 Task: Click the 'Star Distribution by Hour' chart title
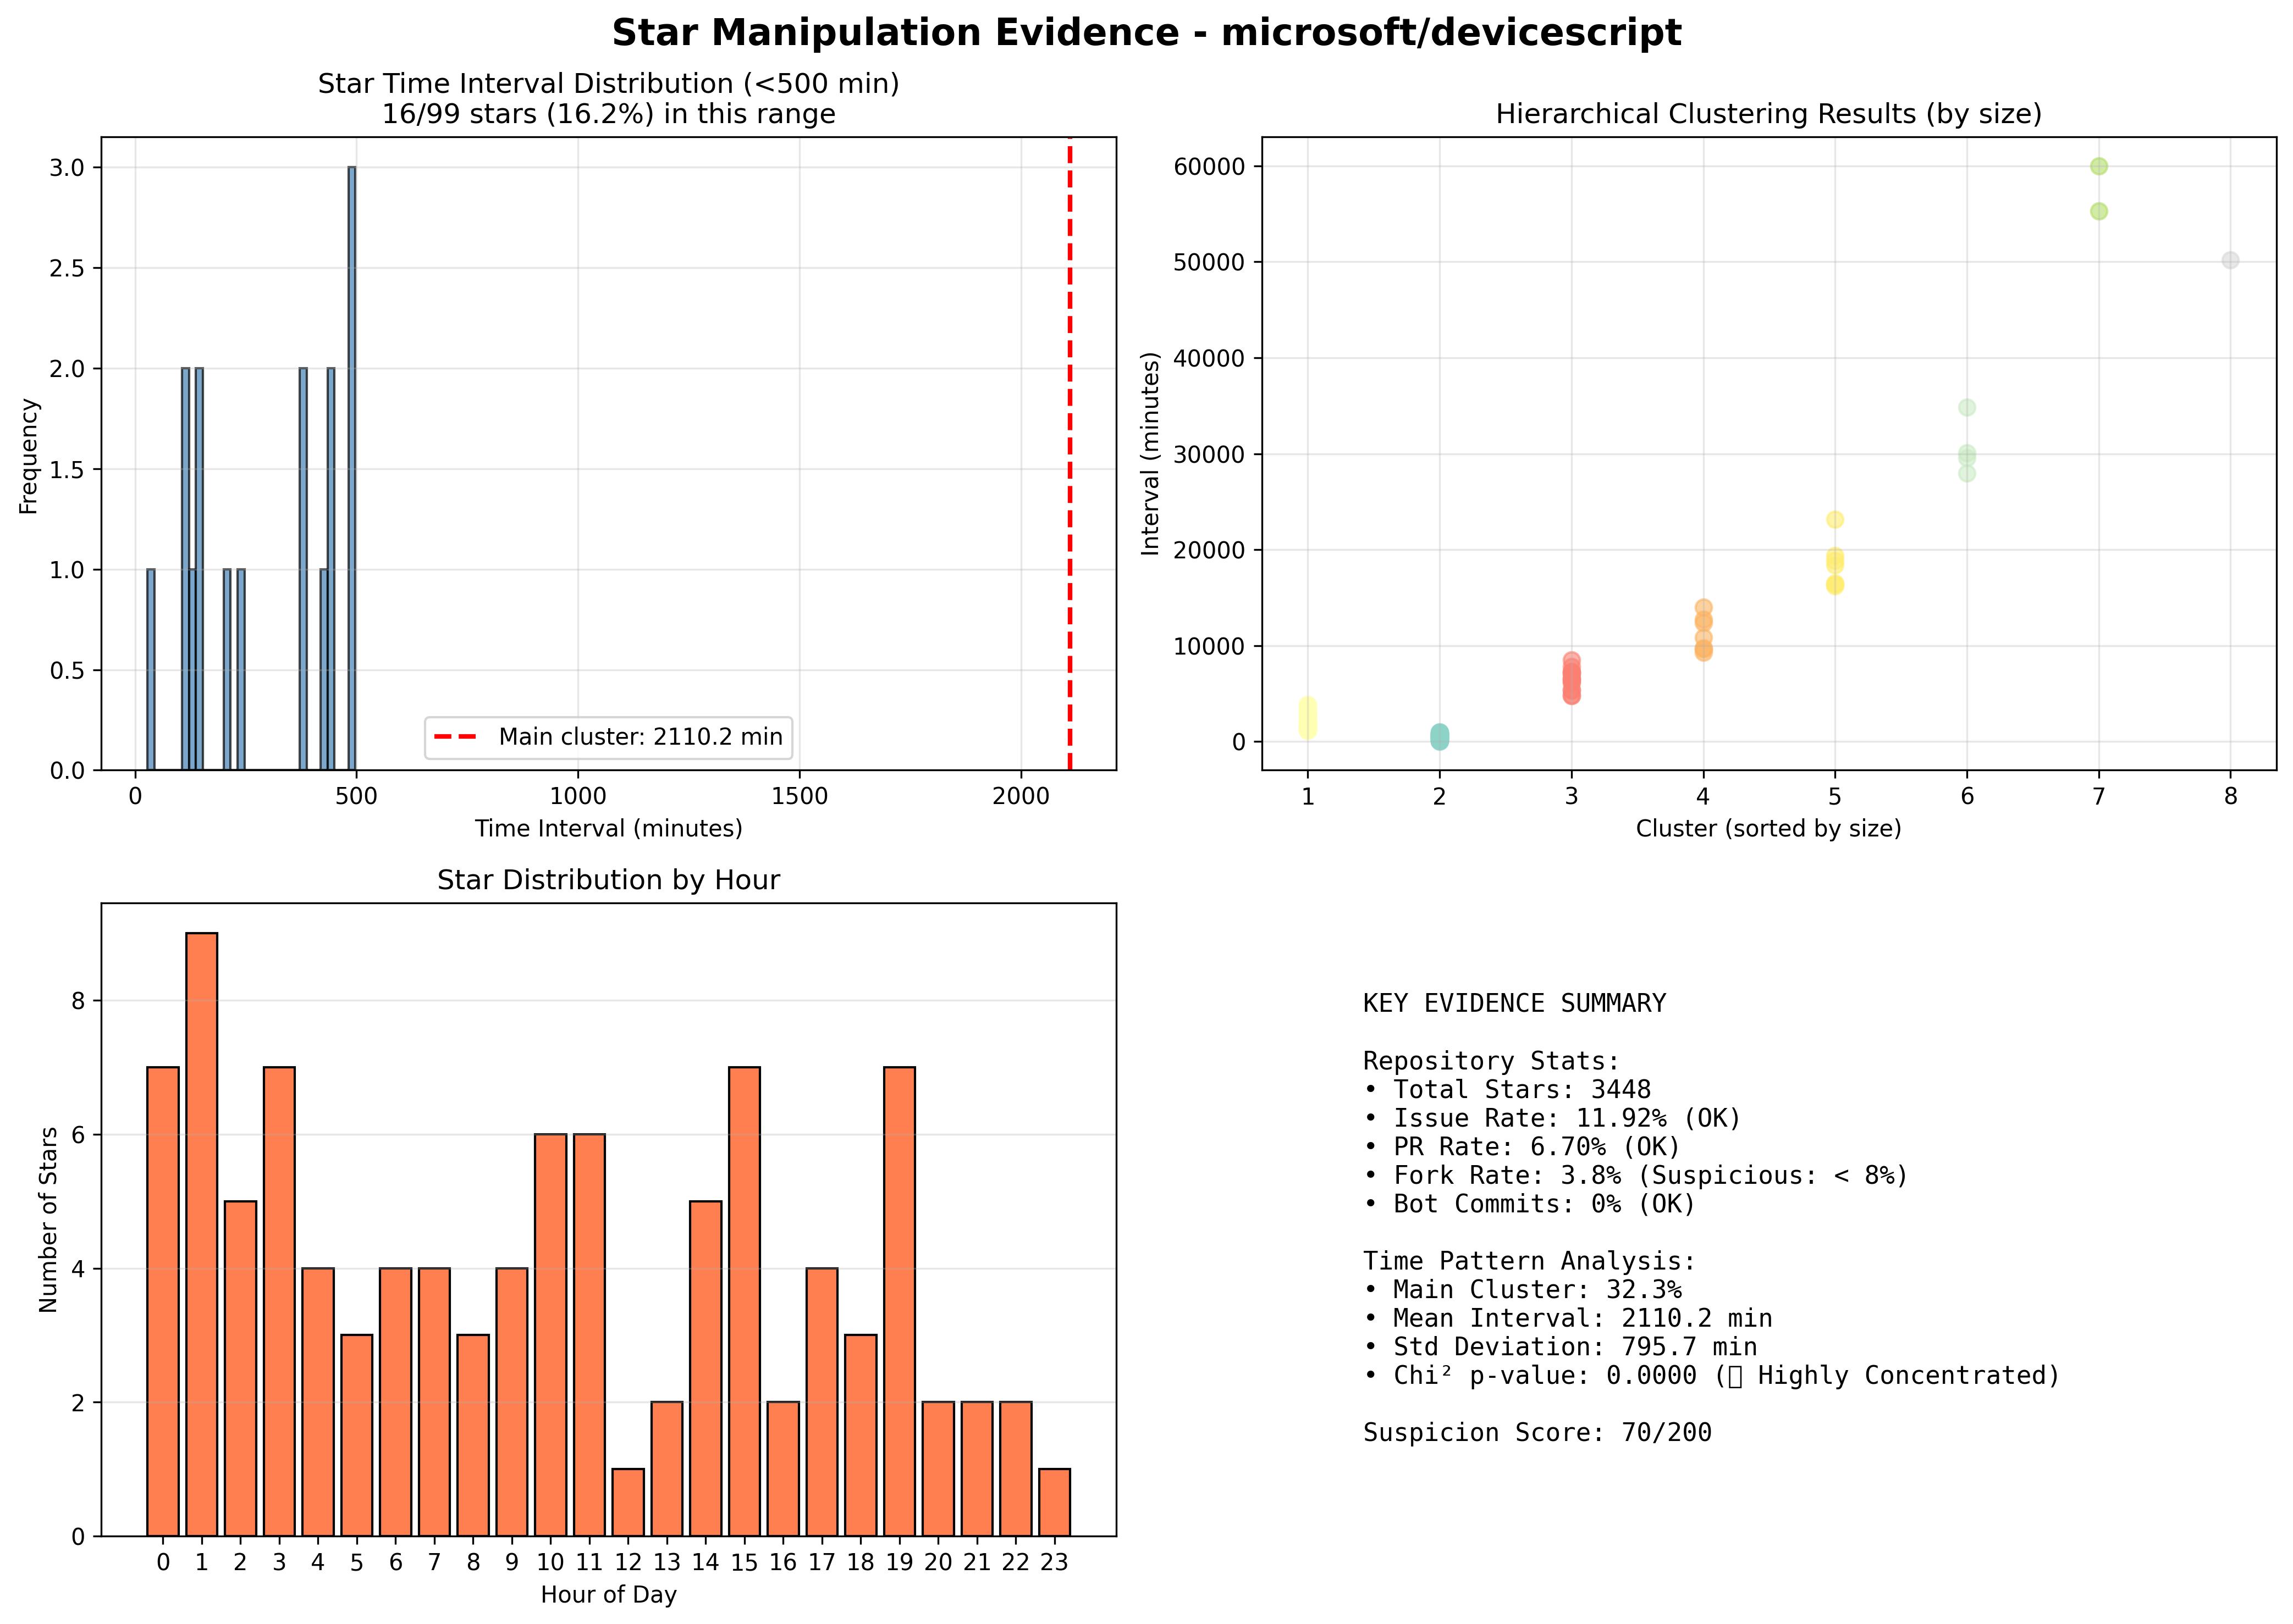point(608,880)
